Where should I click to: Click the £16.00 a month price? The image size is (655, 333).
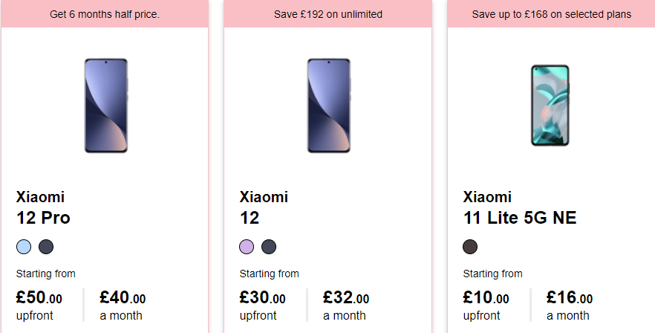(x=570, y=305)
